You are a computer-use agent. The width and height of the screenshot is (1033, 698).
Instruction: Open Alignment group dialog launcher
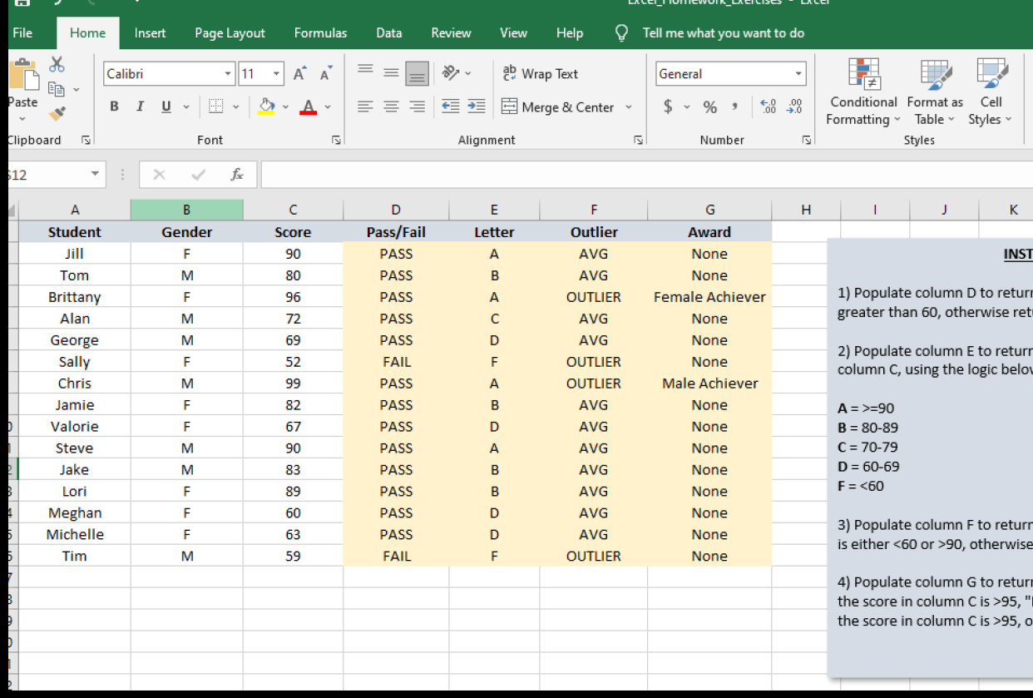639,141
